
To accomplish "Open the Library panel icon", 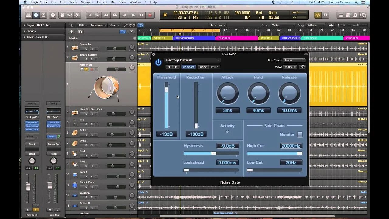I will [x=28, y=15].
